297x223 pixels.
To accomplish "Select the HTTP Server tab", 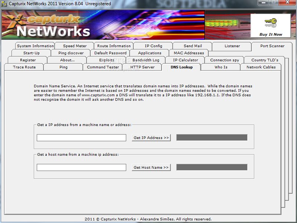I will pyautogui.click(x=142, y=67).
